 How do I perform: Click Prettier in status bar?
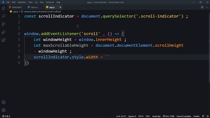click(196, 116)
